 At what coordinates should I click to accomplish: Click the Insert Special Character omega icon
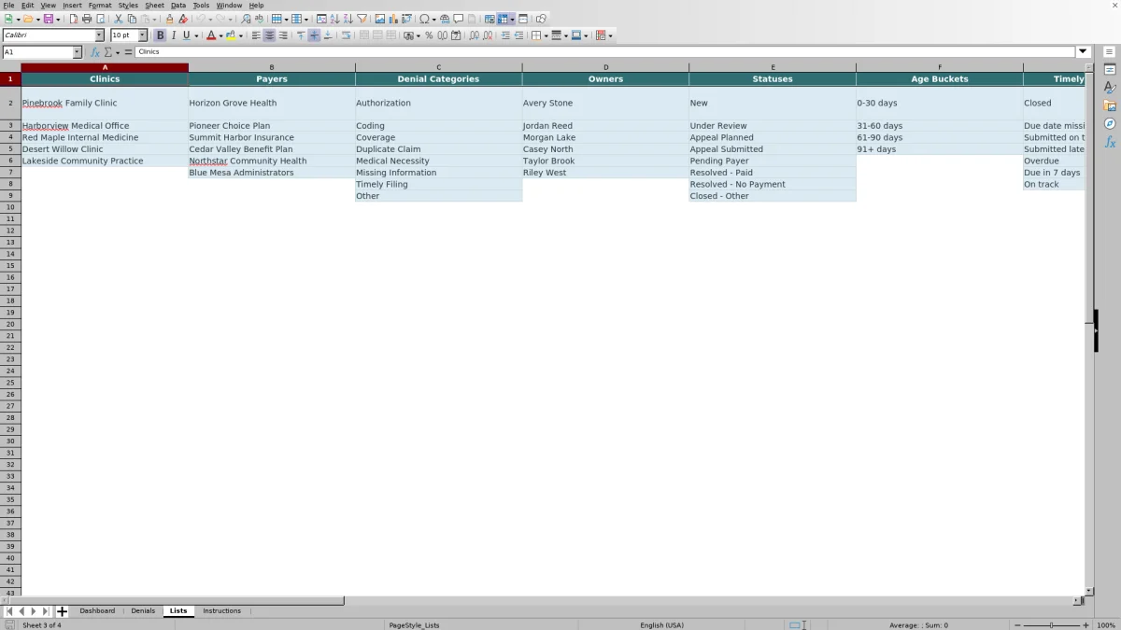coord(424,19)
